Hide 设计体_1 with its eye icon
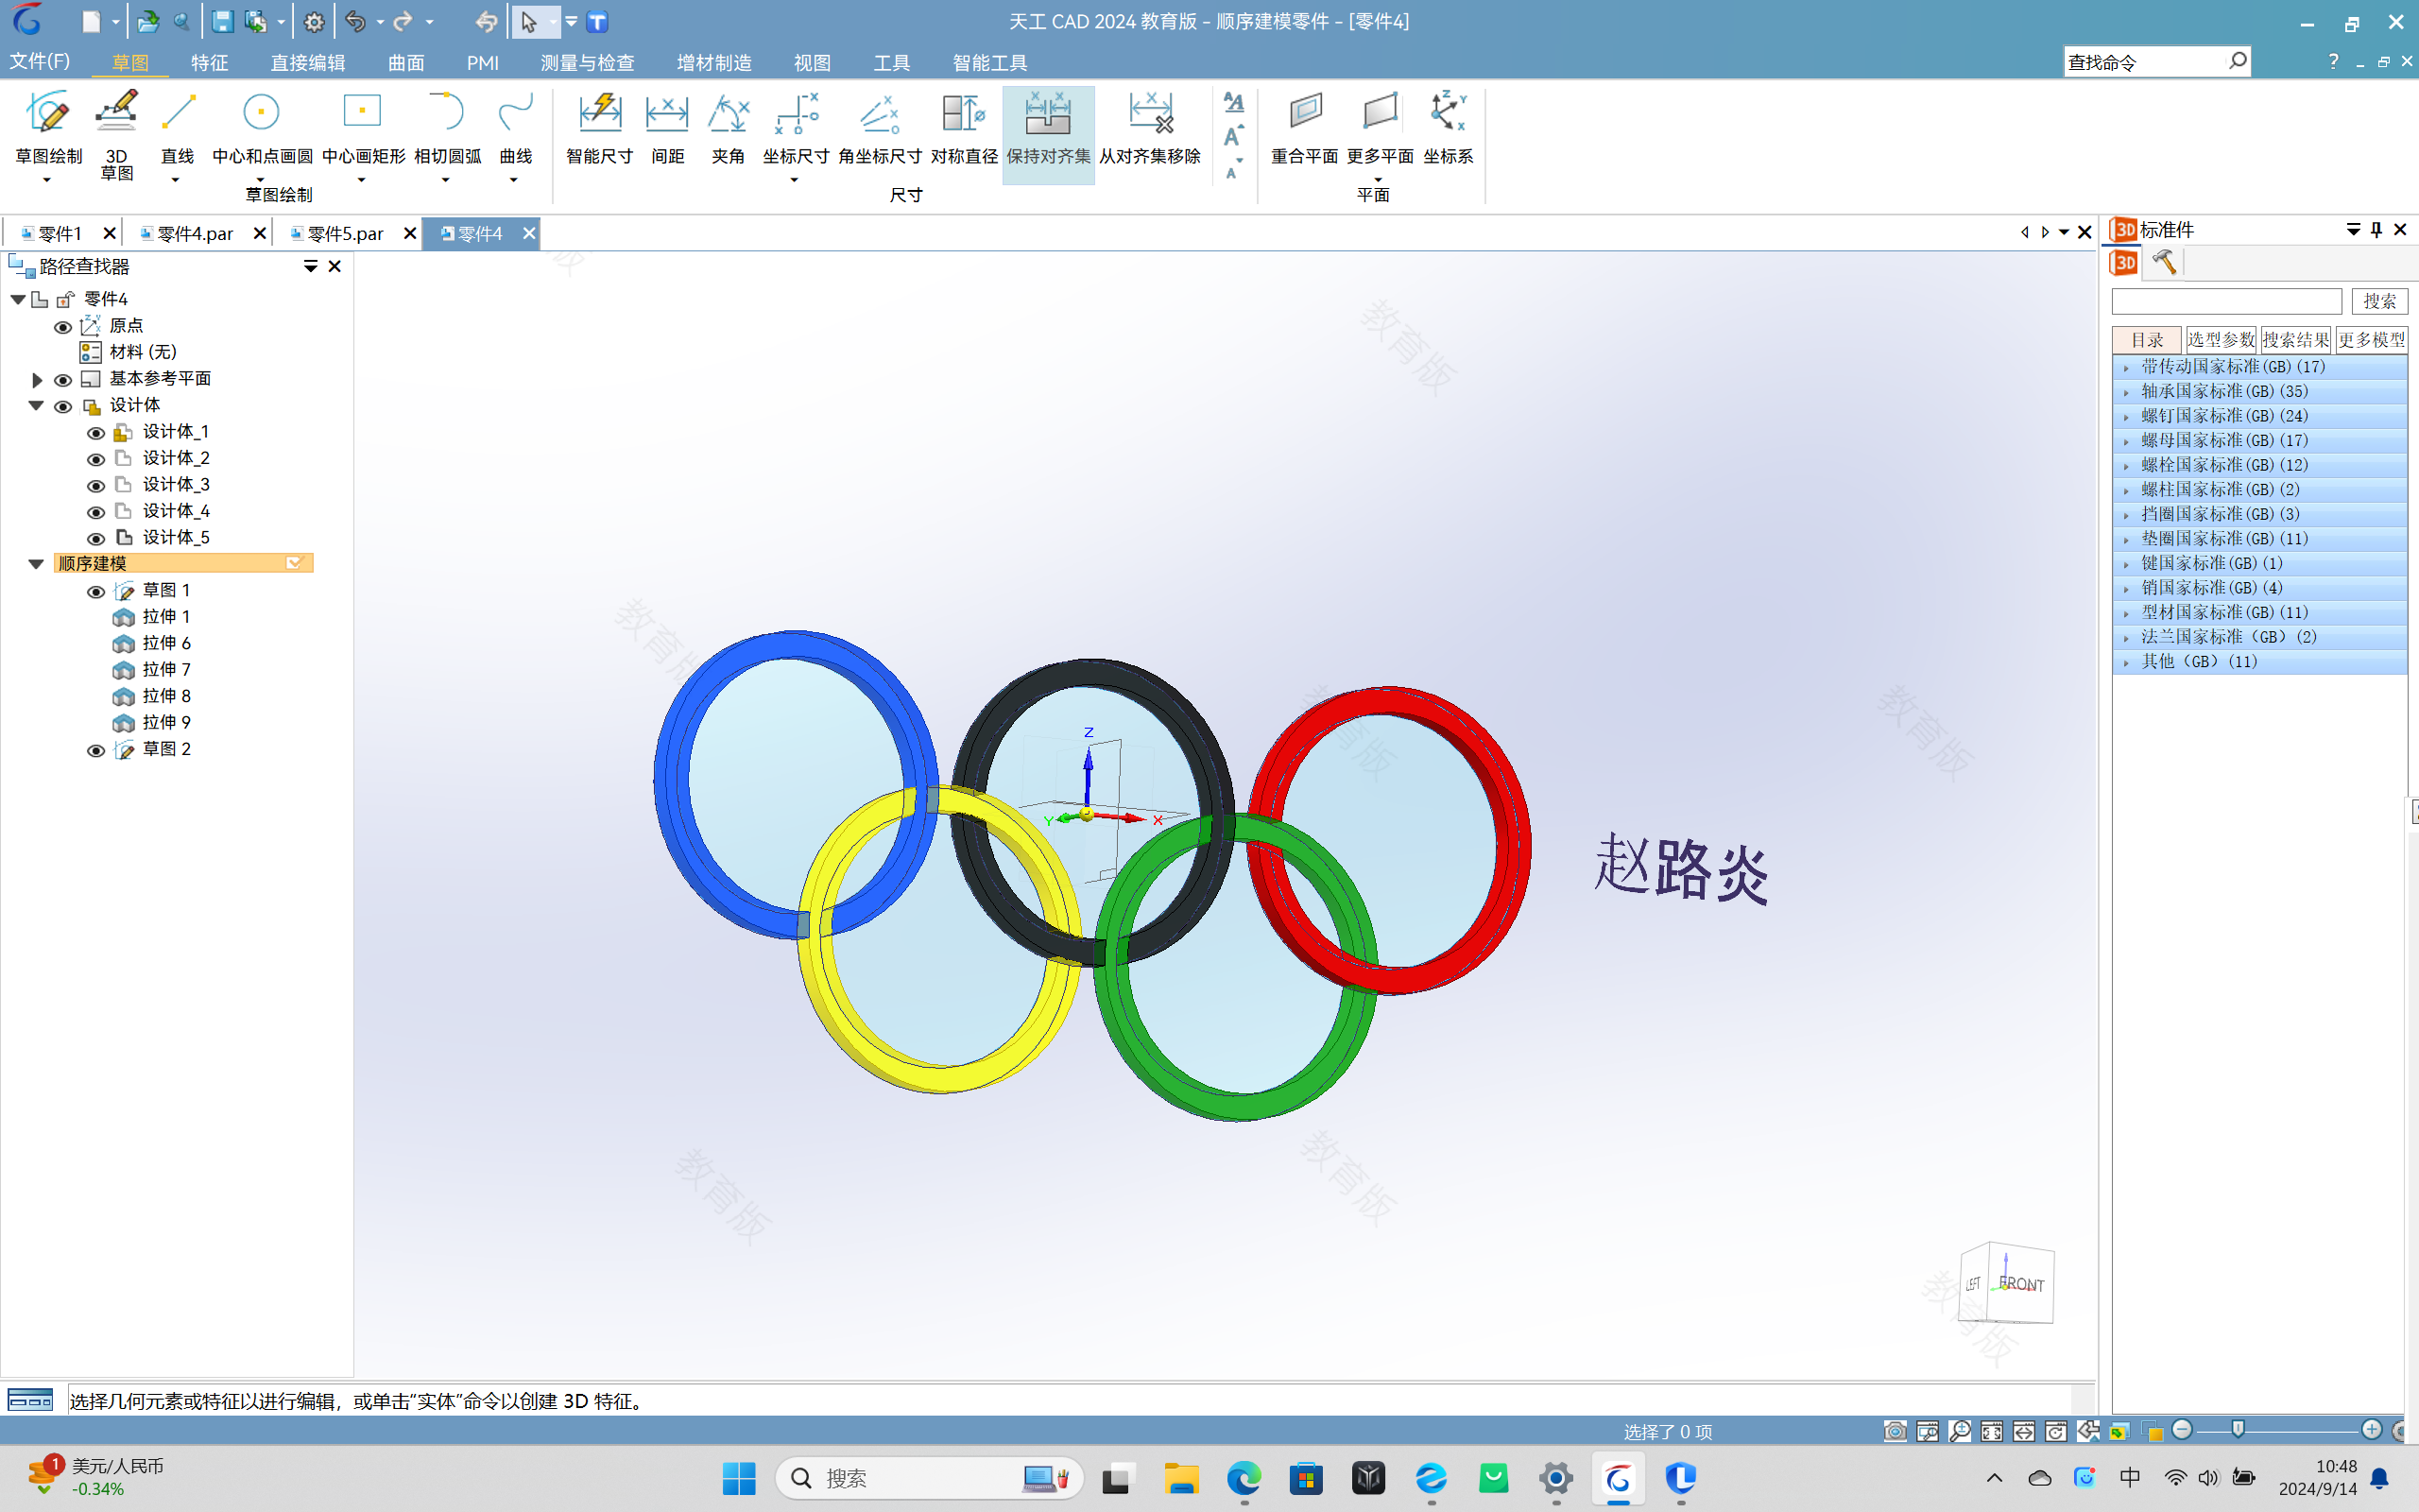Viewport: 2419px width, 1512px height. (x=96, y=433)
